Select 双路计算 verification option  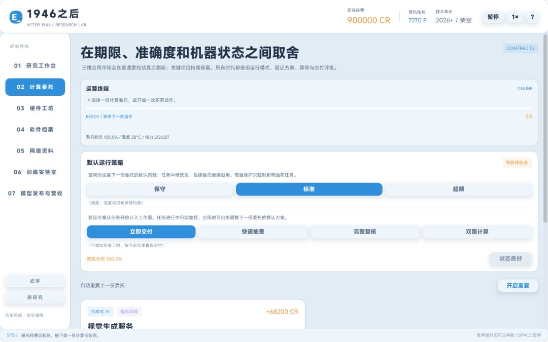coord(477,232)
